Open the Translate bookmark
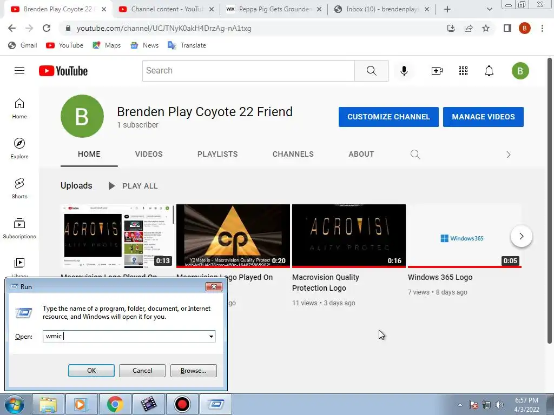554x415 pixels. 187,45
